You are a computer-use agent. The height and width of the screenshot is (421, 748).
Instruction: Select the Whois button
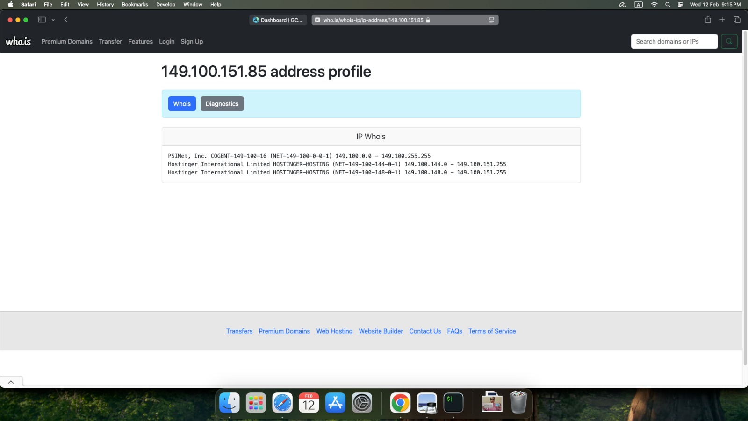[x=182, y=104]
